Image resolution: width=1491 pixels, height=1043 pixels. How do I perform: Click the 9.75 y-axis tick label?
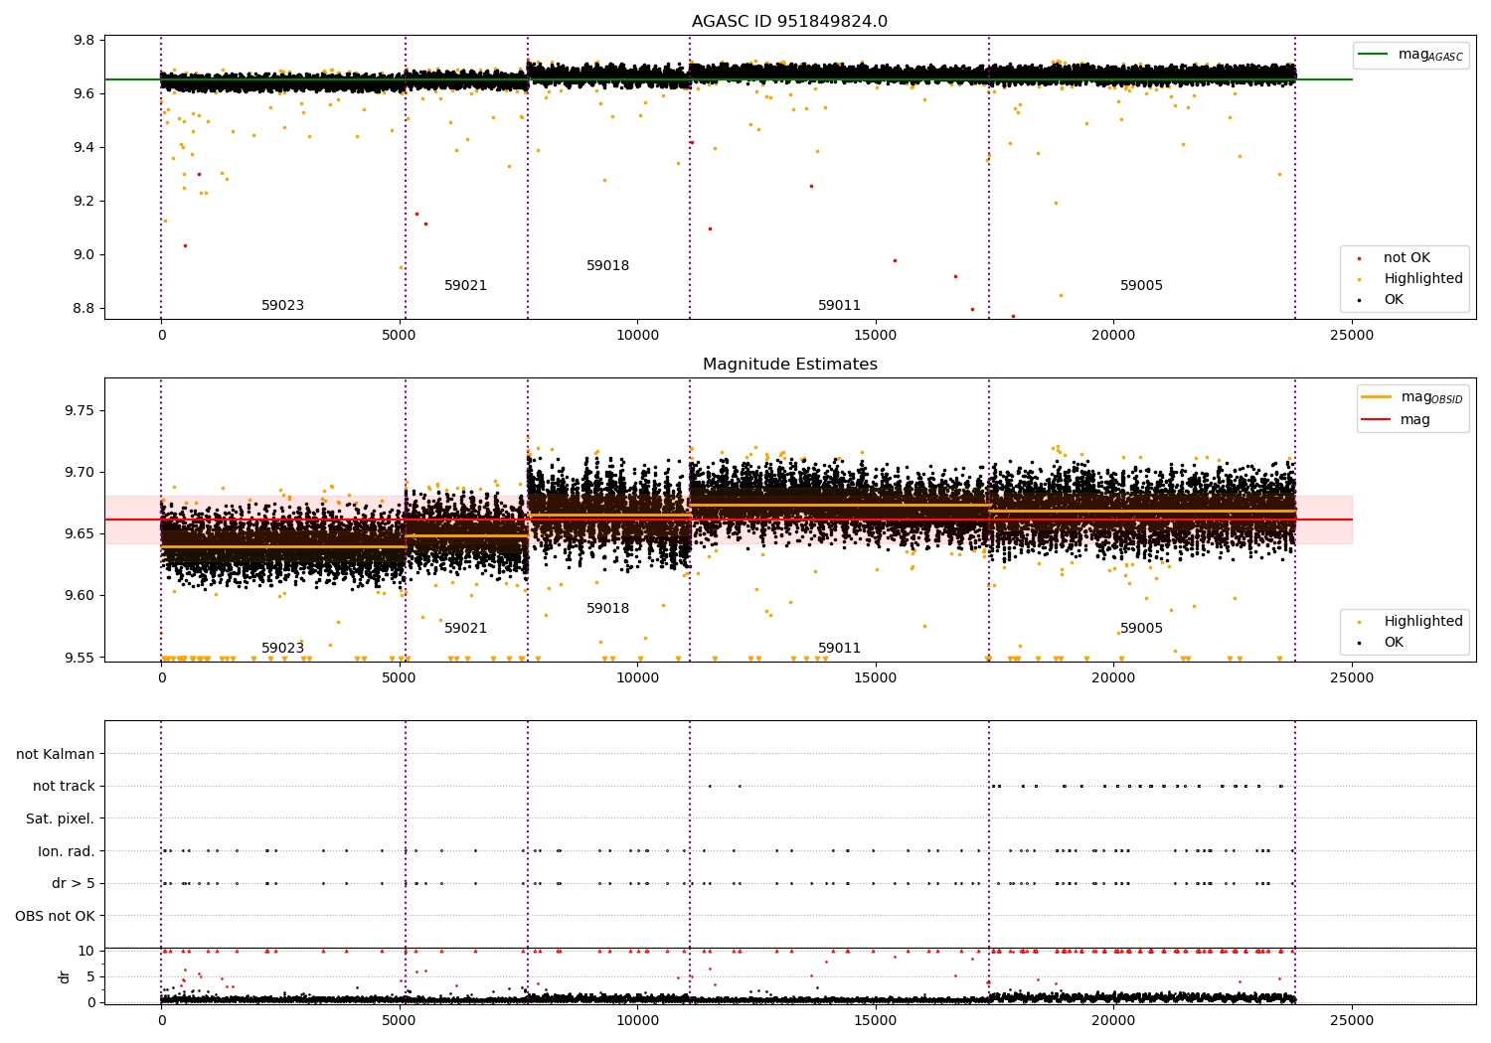click(81, 411)
